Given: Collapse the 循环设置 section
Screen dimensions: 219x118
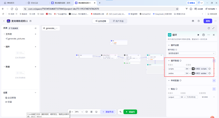Looking at the screenshot, I should point(169,45).
